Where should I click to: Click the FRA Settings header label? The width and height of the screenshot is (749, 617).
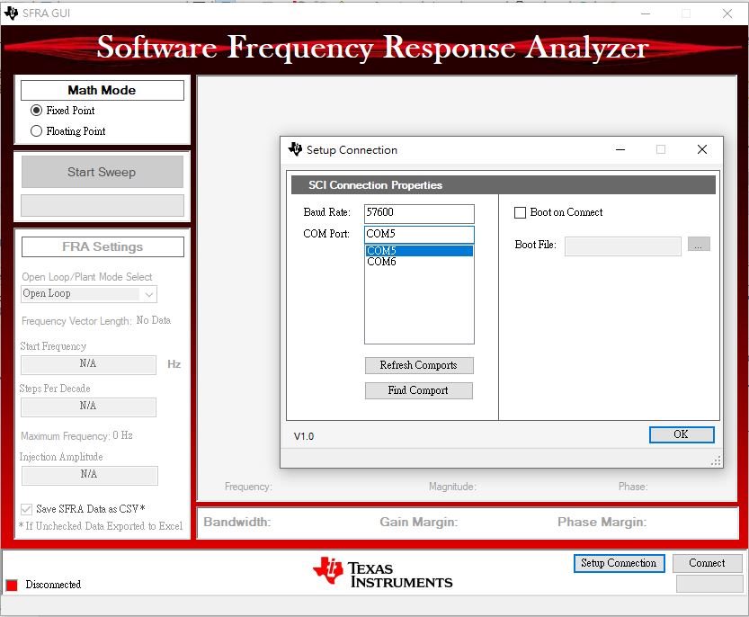(x=103, y=246)
